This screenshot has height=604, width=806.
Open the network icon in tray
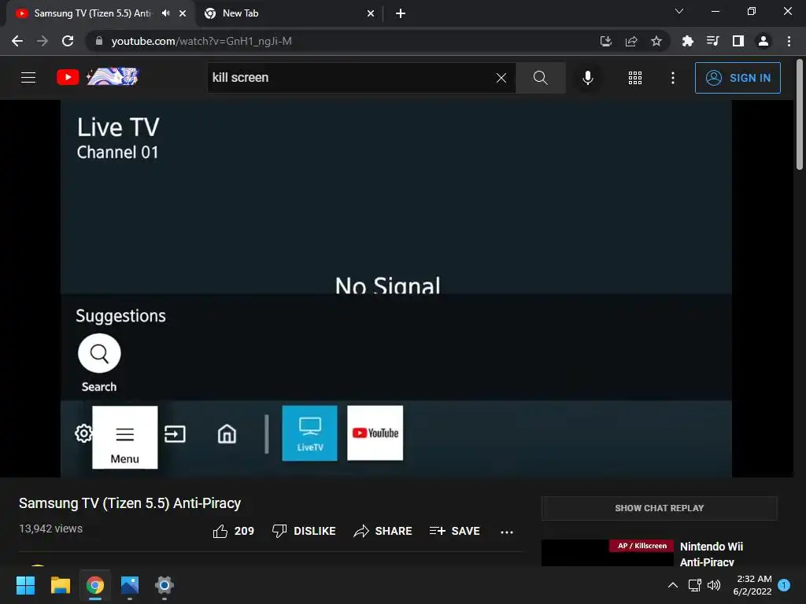tap(695, 585)
